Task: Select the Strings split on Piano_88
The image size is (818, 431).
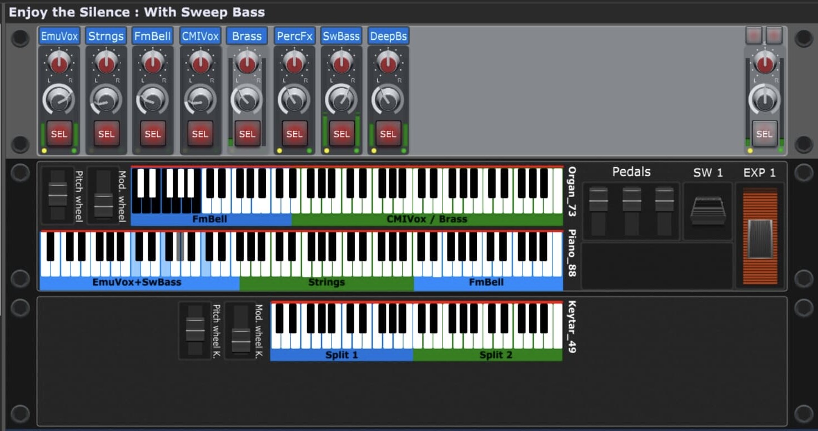Action: click(x=327, y=282)
